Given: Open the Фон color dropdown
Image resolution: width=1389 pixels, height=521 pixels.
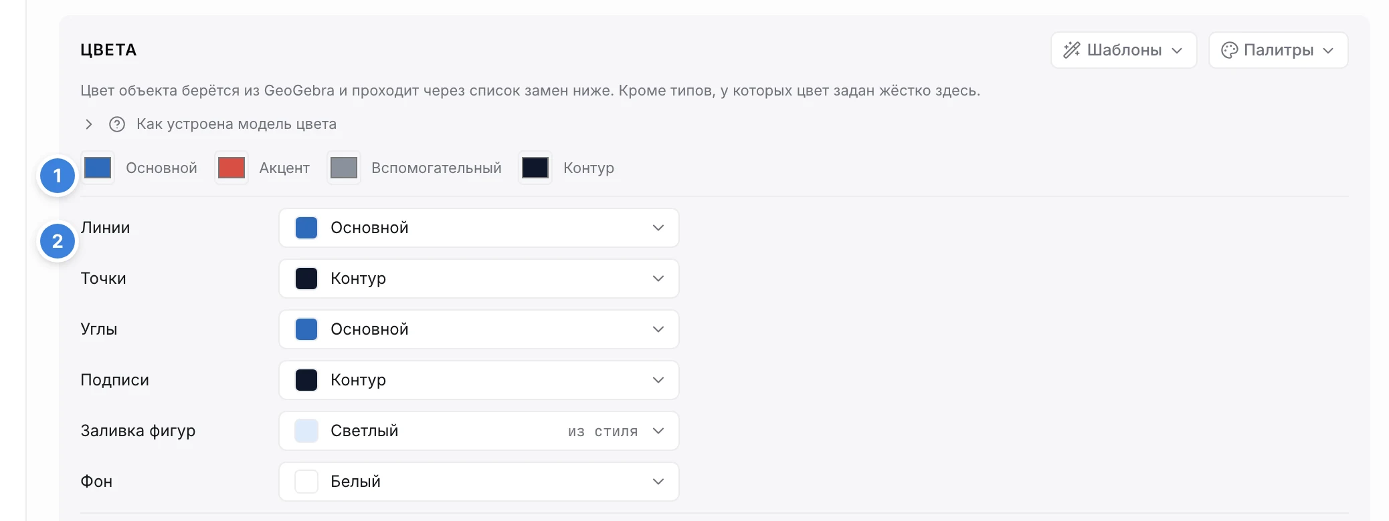Looking at the screenshot, I should 479,482.
